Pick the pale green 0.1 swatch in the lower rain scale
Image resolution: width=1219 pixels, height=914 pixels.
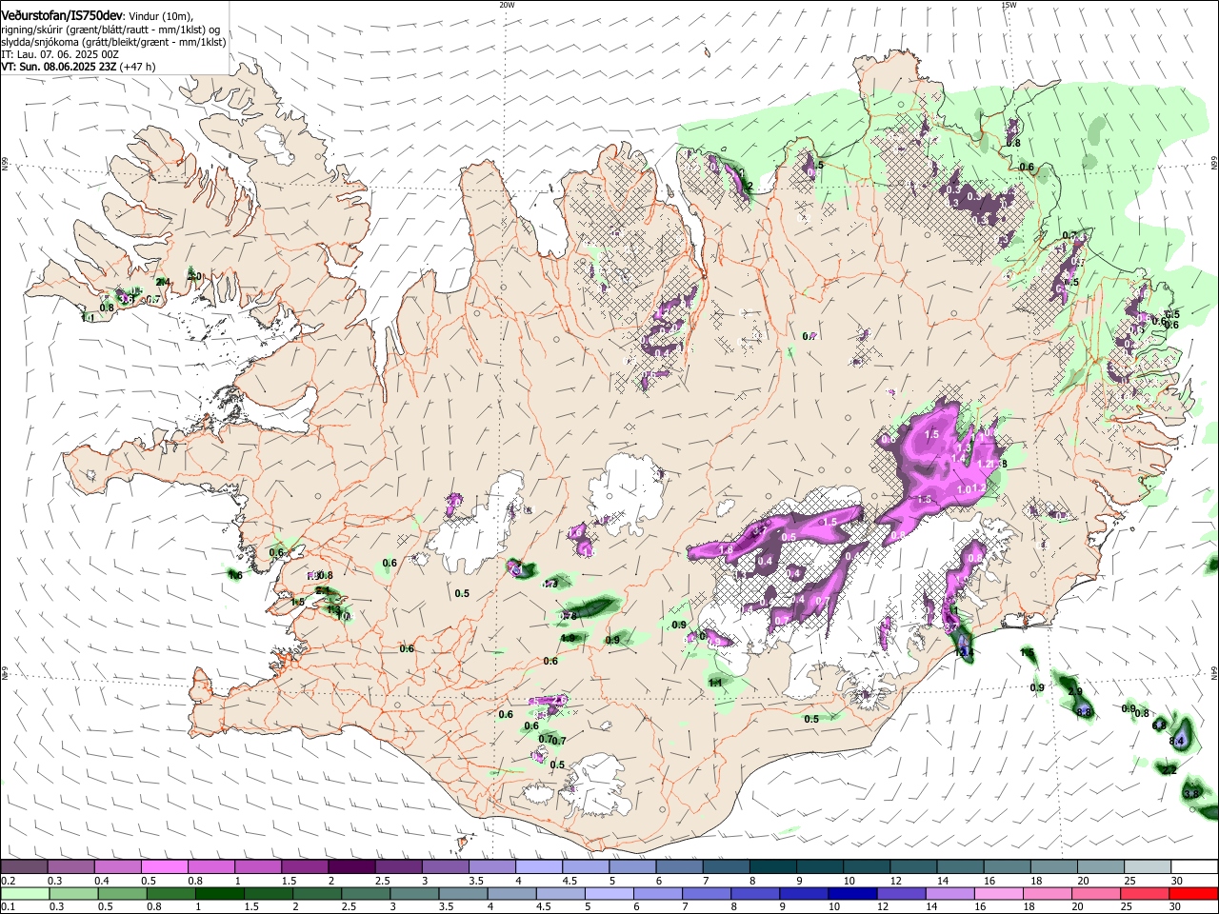(24, 893)
